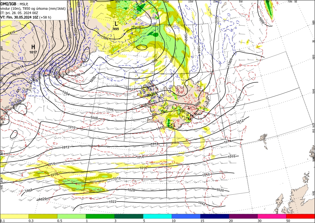Click the '70N' latitude label
Screen dimensions: 315x223
point(290,2)
